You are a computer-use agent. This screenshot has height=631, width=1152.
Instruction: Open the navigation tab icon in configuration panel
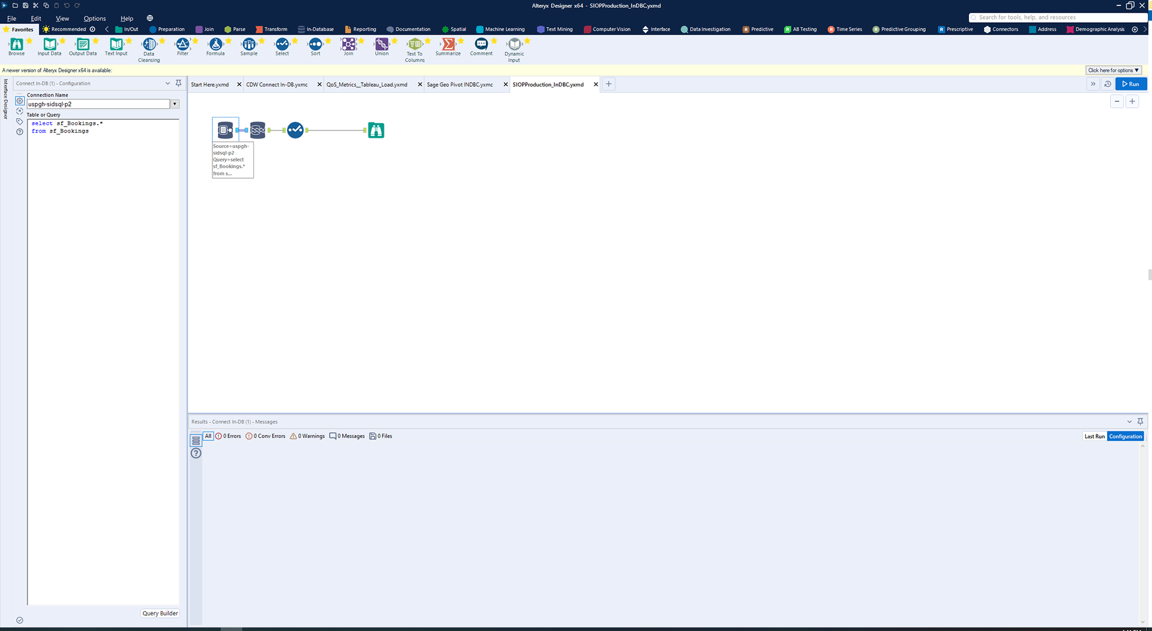coord(20,111)
